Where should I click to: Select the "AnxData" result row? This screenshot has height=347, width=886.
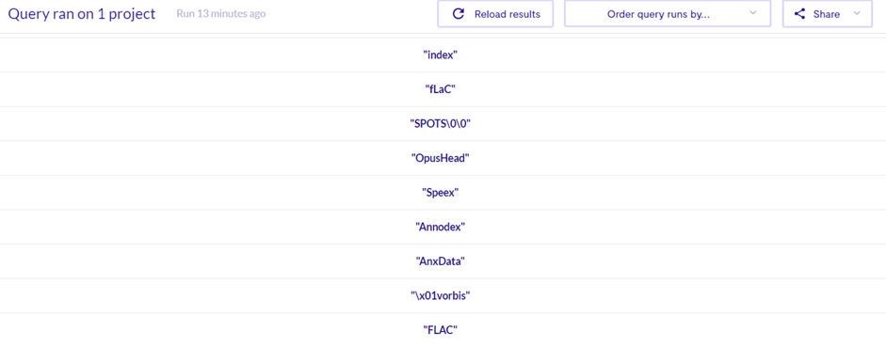[x=440, y=261]
